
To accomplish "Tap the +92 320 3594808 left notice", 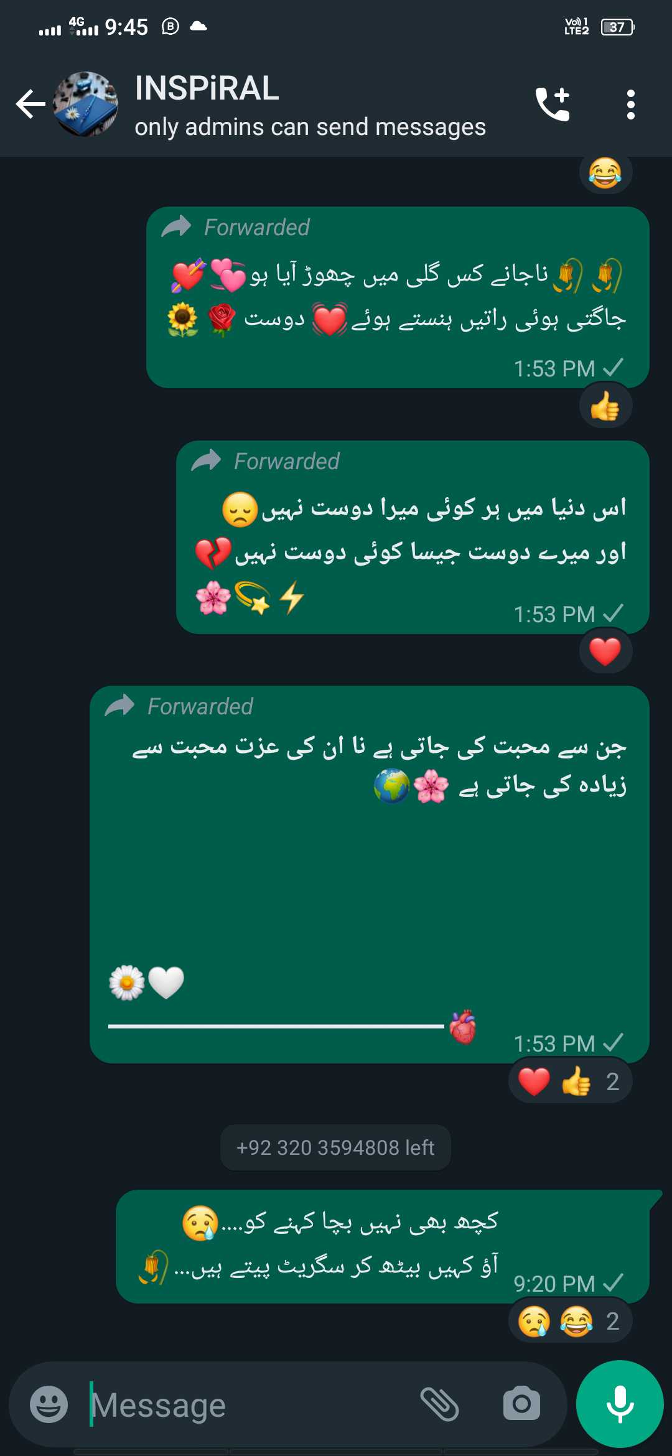I will pyautogui.click(x=335, y=1147).
